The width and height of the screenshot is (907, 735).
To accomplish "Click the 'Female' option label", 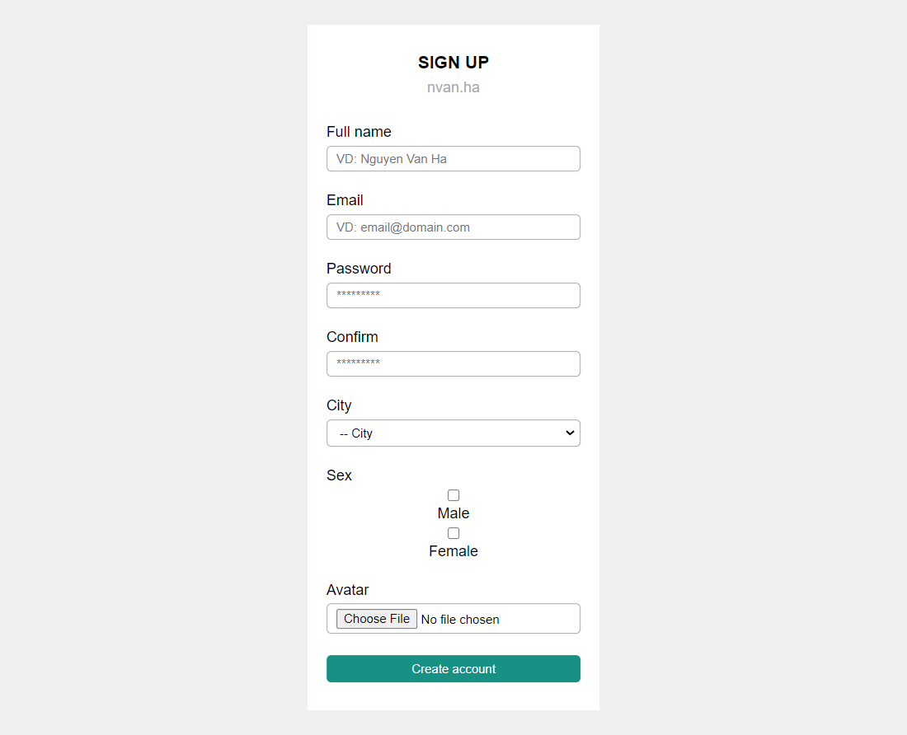I will pos(453,551).
